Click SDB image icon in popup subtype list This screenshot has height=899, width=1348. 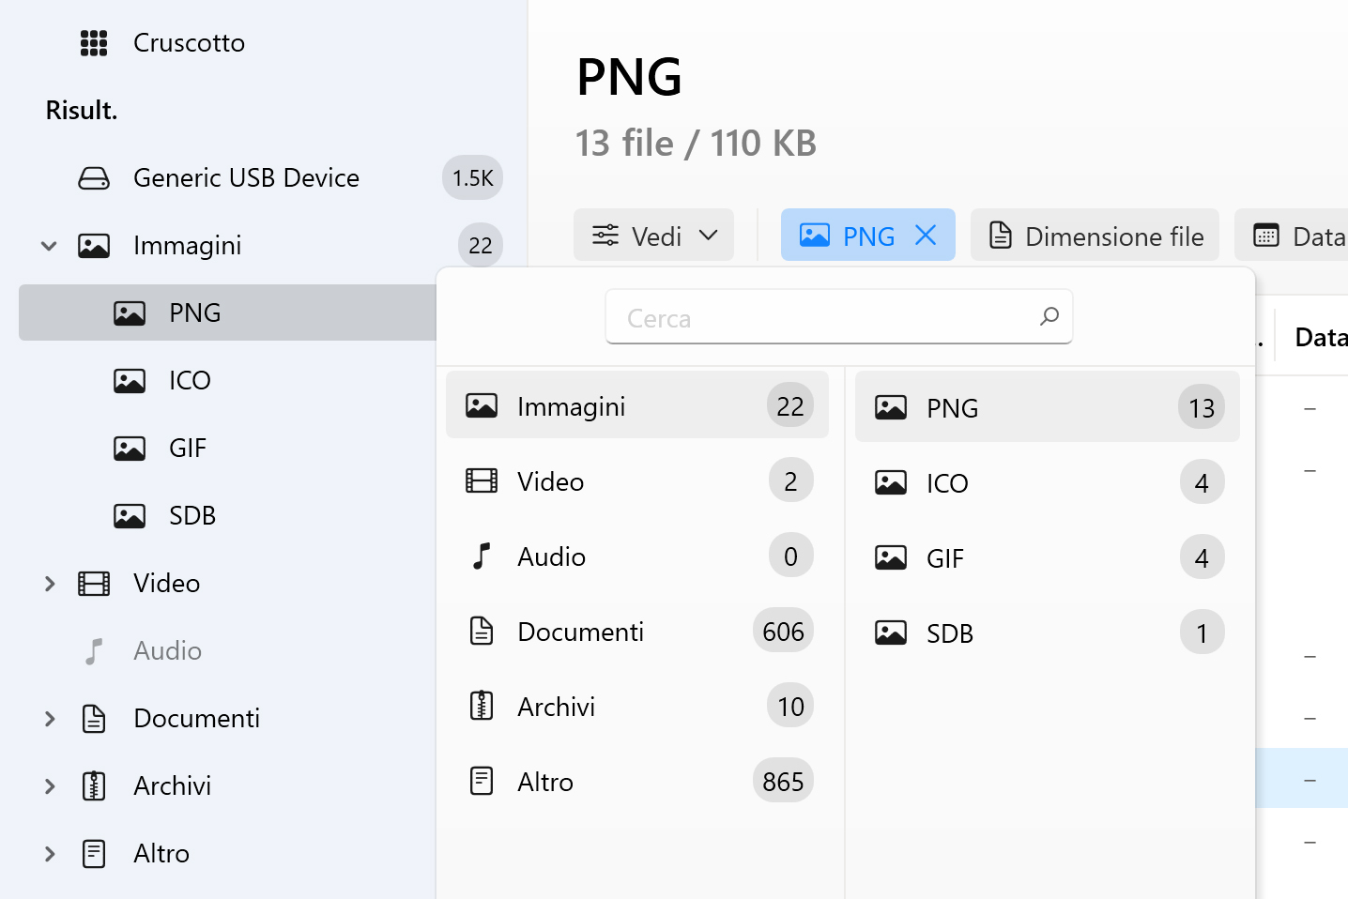tap(891, 633)
